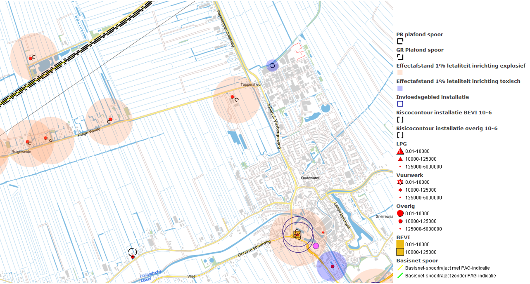Select the explosief effectafstand color swatch
530x284 pixels.
(x=400, y=73)
